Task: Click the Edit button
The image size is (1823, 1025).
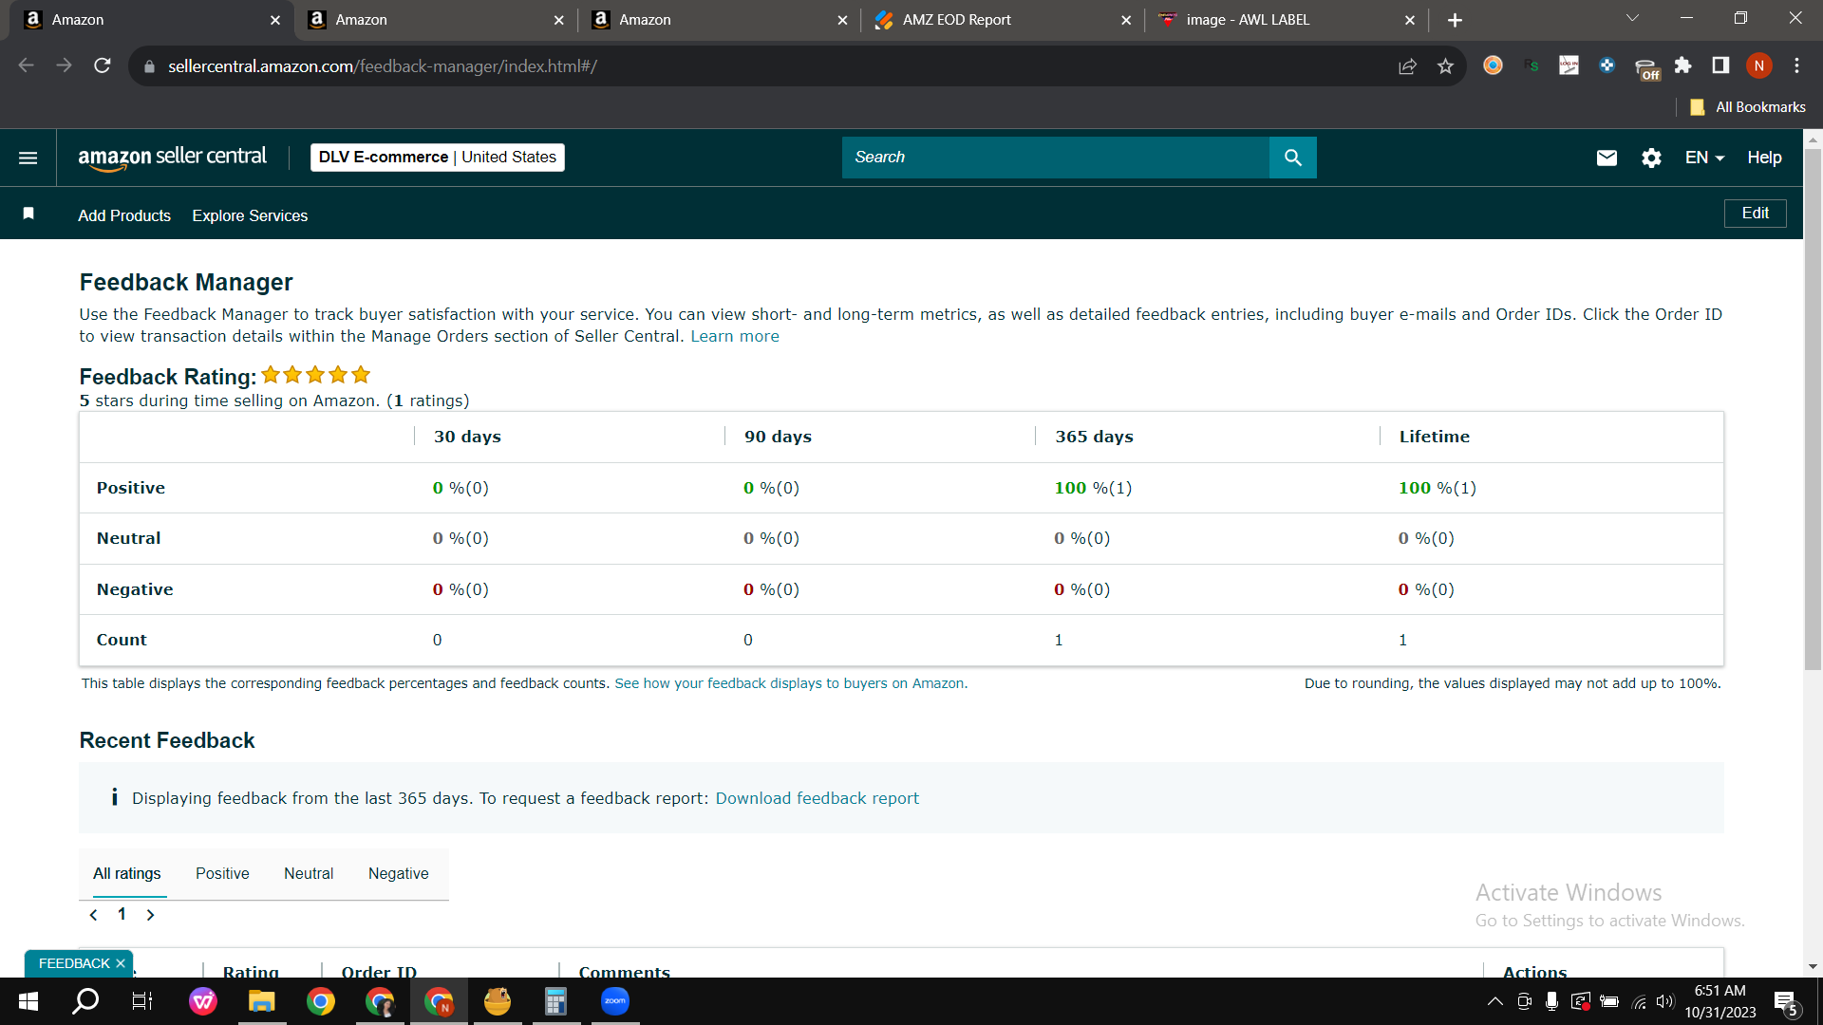Action: pyautogui.click(x=1755, y=214)
